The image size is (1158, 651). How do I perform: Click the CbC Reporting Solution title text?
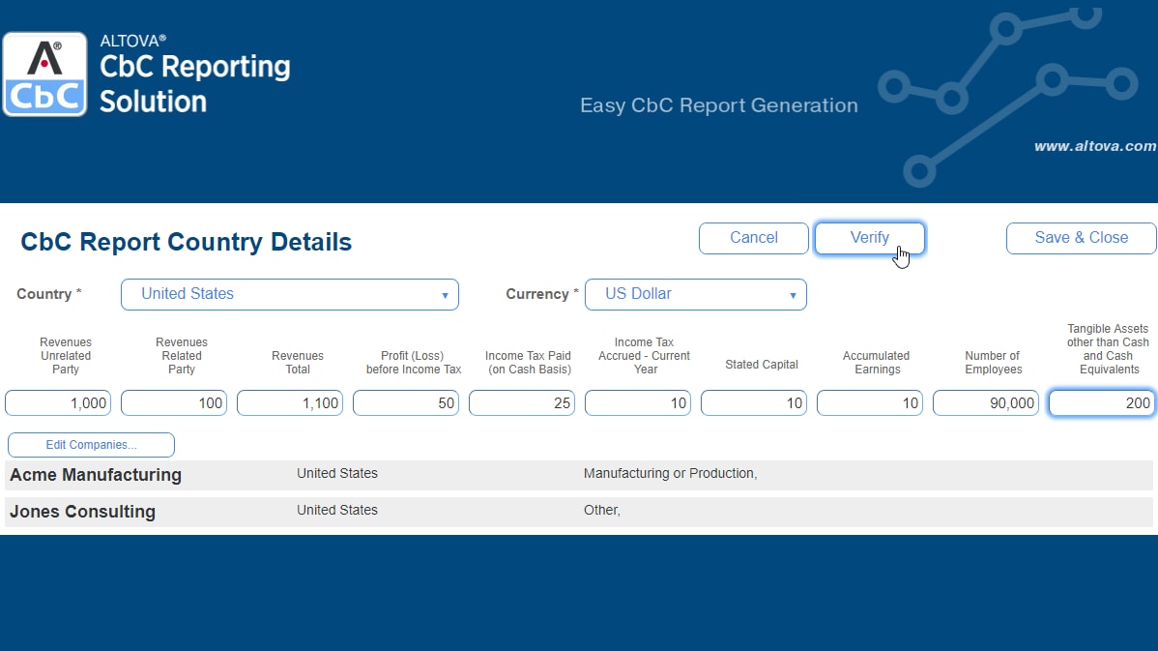click(195, 83)
